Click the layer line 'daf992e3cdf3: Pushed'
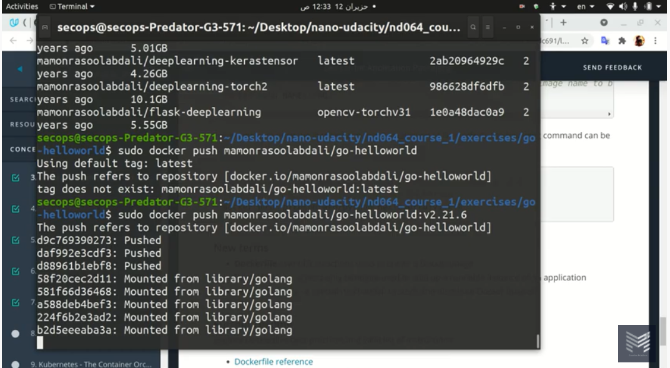Image resolution: width=670 pixels, height=368 pixels. point(99,253)
